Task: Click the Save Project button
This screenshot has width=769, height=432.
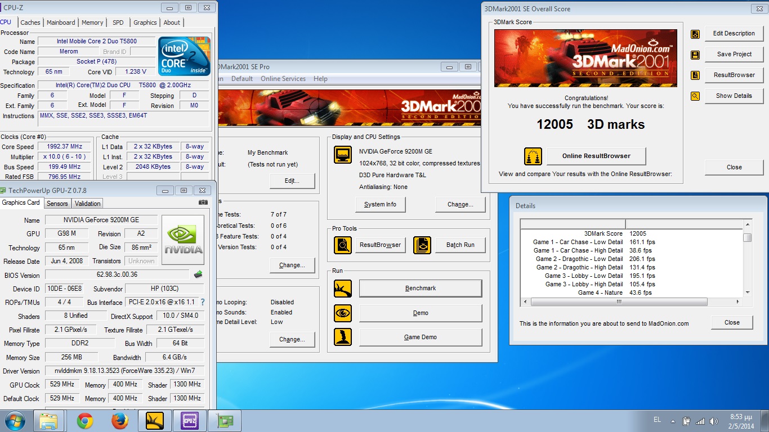Action: pyautogui.click(x=734, y=54)
